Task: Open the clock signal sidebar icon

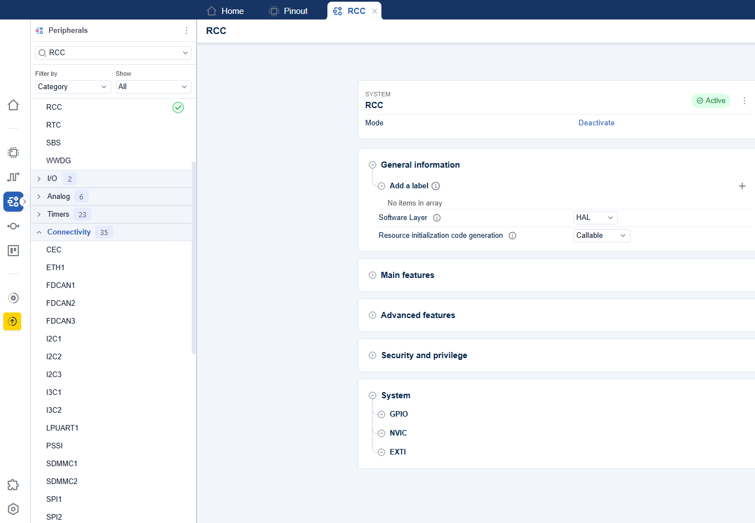Action: 13,177
